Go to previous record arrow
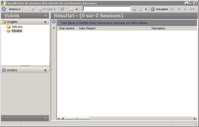Viewport: 199px width, 127px height. click(179, 9)
